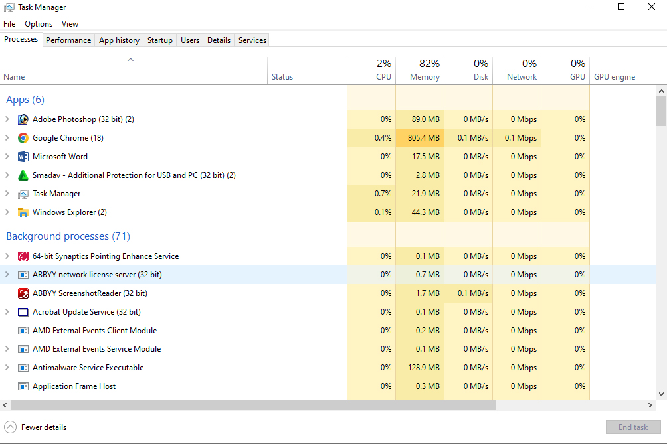
Task: Switch to the Services tab
Action: tap(252, 40)
